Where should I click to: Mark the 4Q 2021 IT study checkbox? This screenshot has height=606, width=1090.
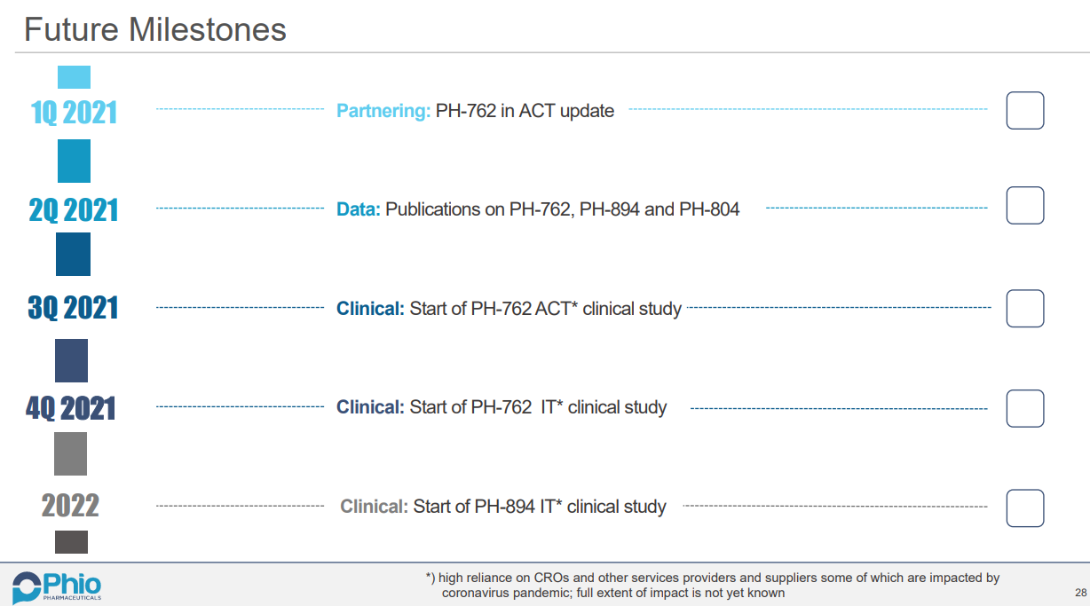click(x=1024, y=408)
